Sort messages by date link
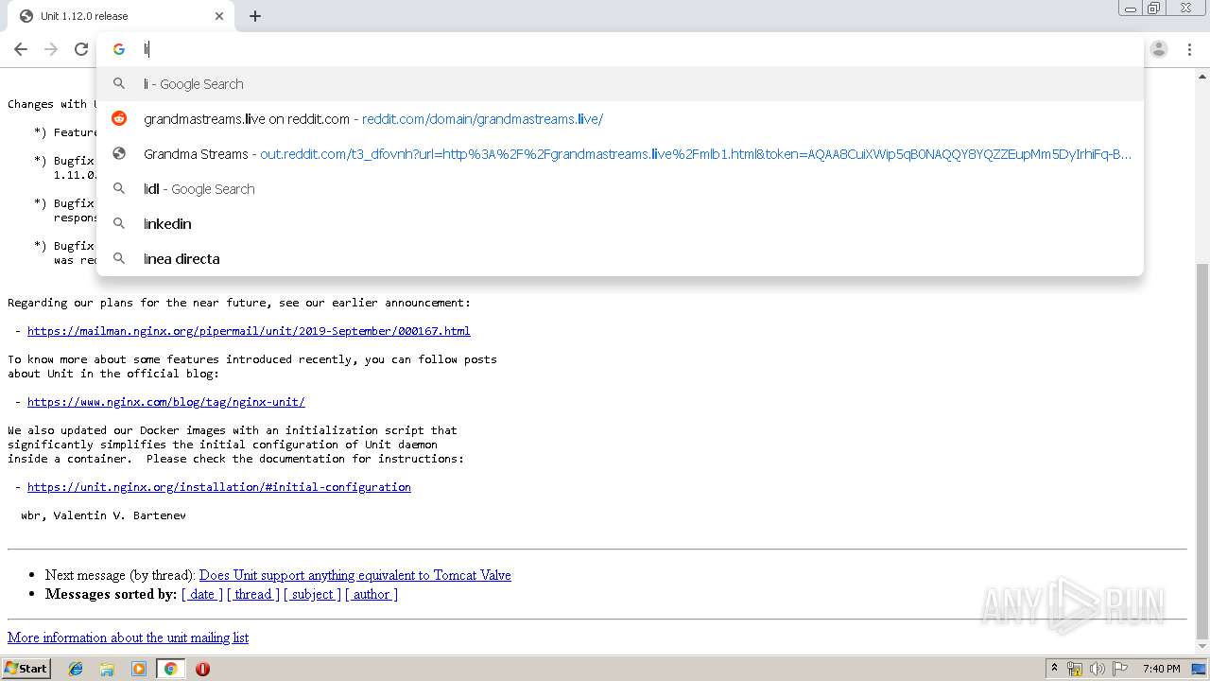 pos(202,594)
